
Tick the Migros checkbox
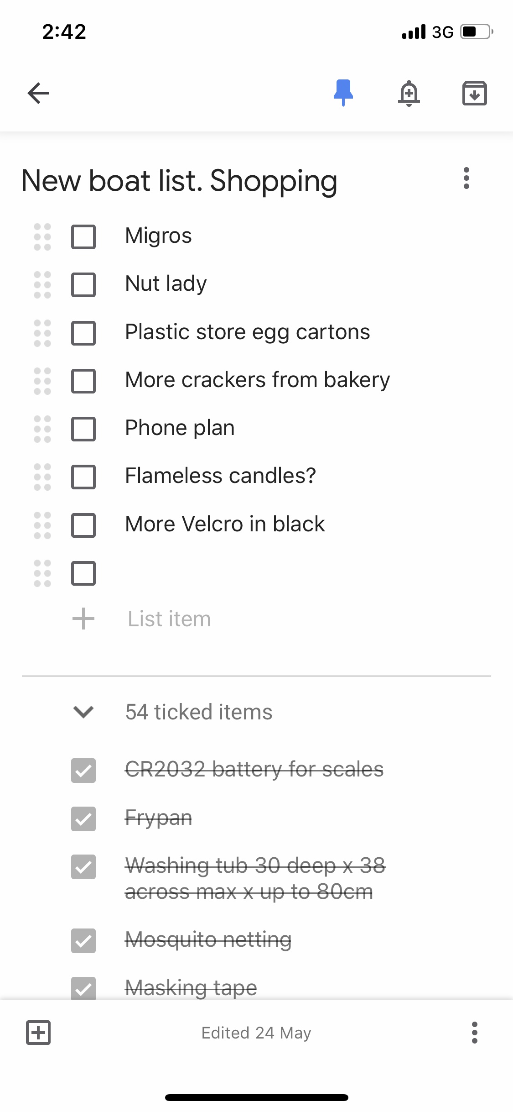83,236
